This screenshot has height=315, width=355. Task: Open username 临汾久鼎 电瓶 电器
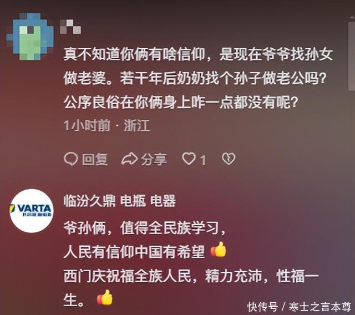point(120,201)
